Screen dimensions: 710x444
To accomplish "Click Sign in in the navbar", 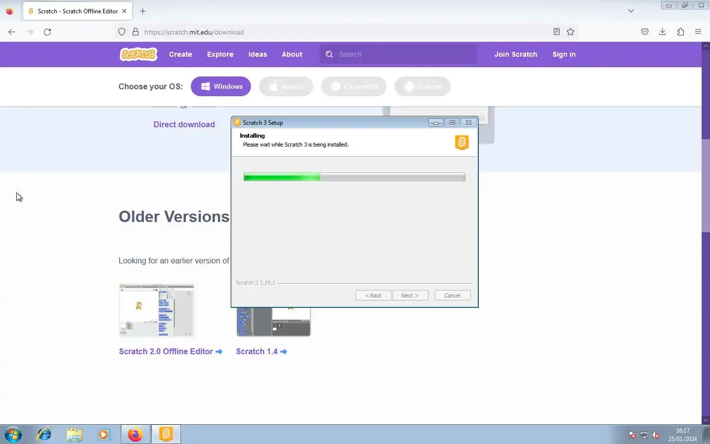I will 564,54.
